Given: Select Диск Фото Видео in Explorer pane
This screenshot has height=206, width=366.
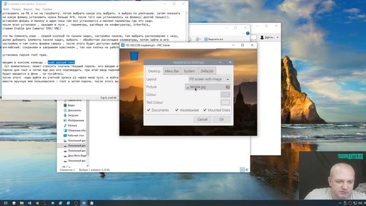Looking at the screenshot, I should (x=77, y=156).
